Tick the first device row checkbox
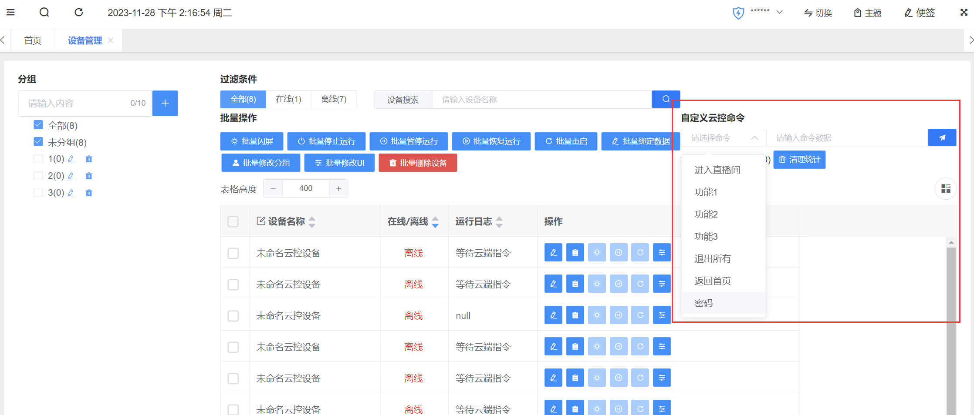The width and height of the screenshot is (974, 415). pos(233,253)
